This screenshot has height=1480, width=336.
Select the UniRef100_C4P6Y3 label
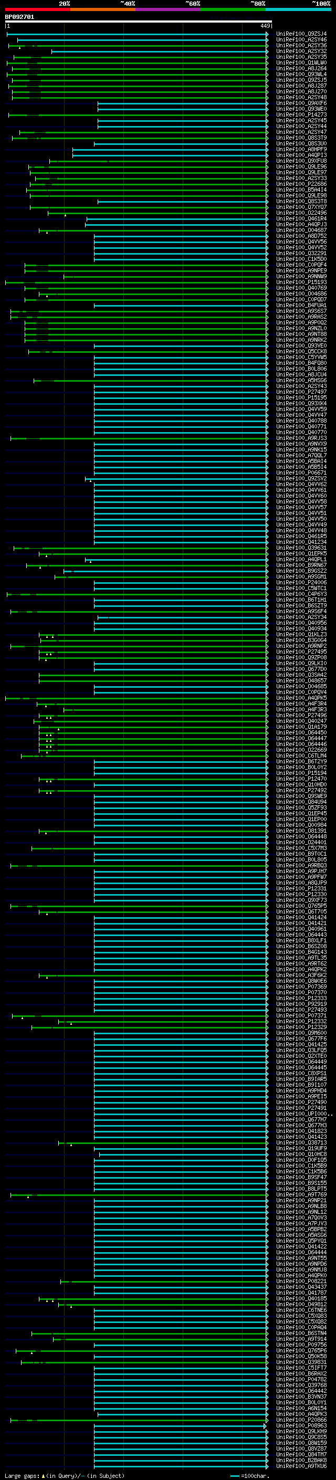[x=301, y=595]
